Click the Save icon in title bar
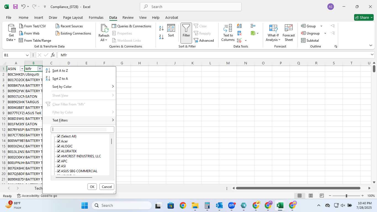377x212 pixels. 15,7
